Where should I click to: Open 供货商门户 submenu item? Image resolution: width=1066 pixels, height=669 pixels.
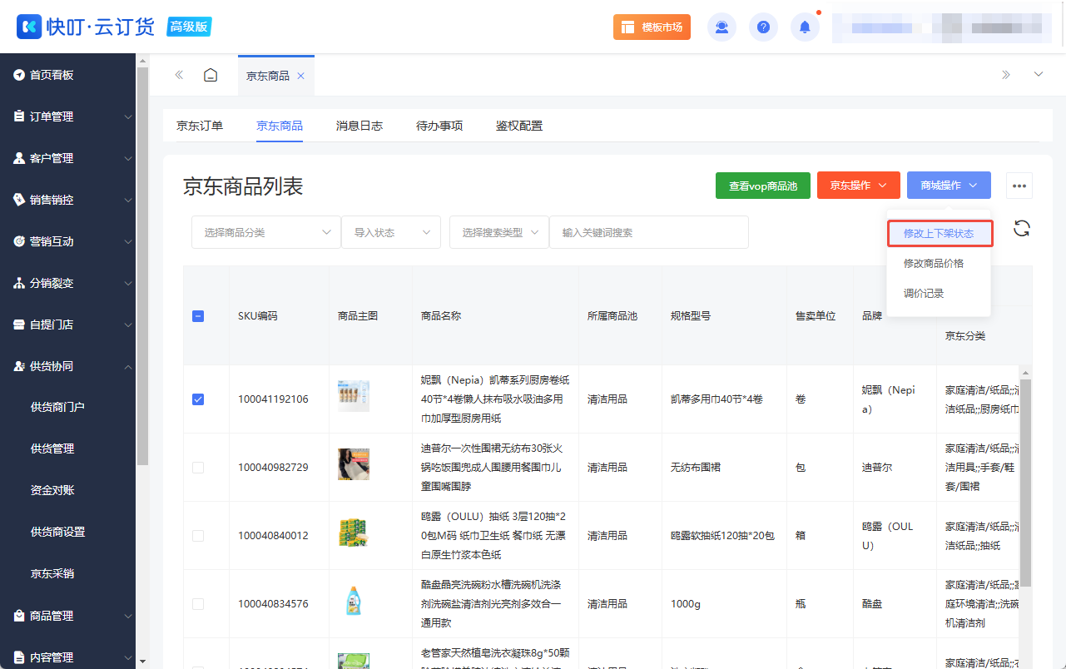(57, 407)
